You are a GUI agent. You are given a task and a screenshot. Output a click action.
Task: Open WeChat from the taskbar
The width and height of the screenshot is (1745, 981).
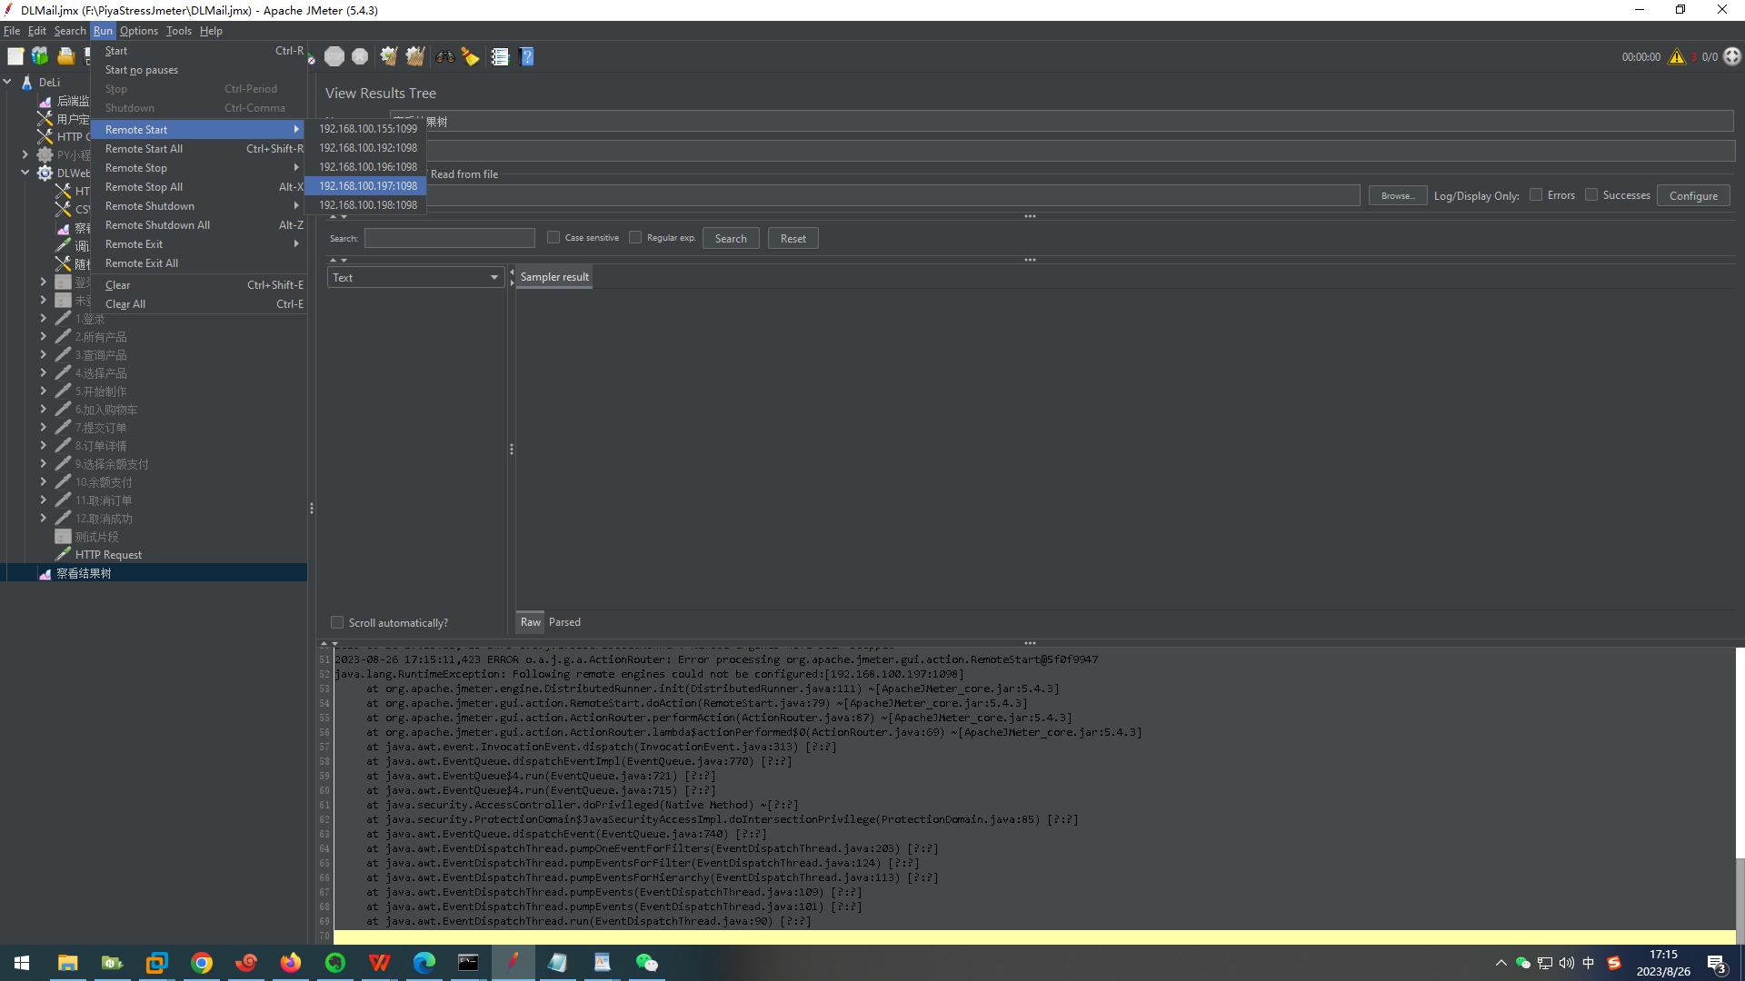point(646,963)
